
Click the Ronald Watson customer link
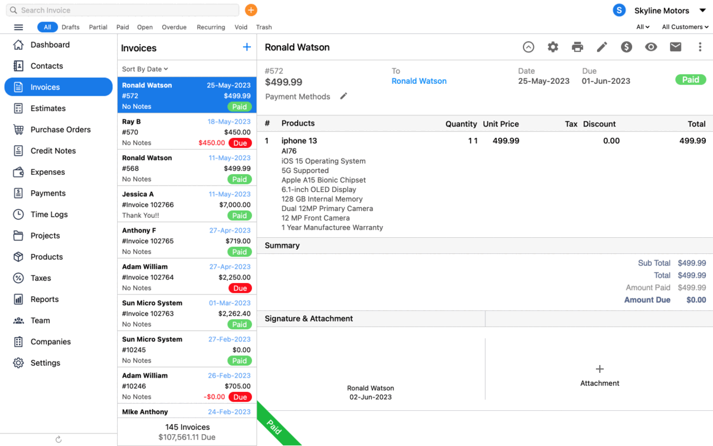(419, 81)
